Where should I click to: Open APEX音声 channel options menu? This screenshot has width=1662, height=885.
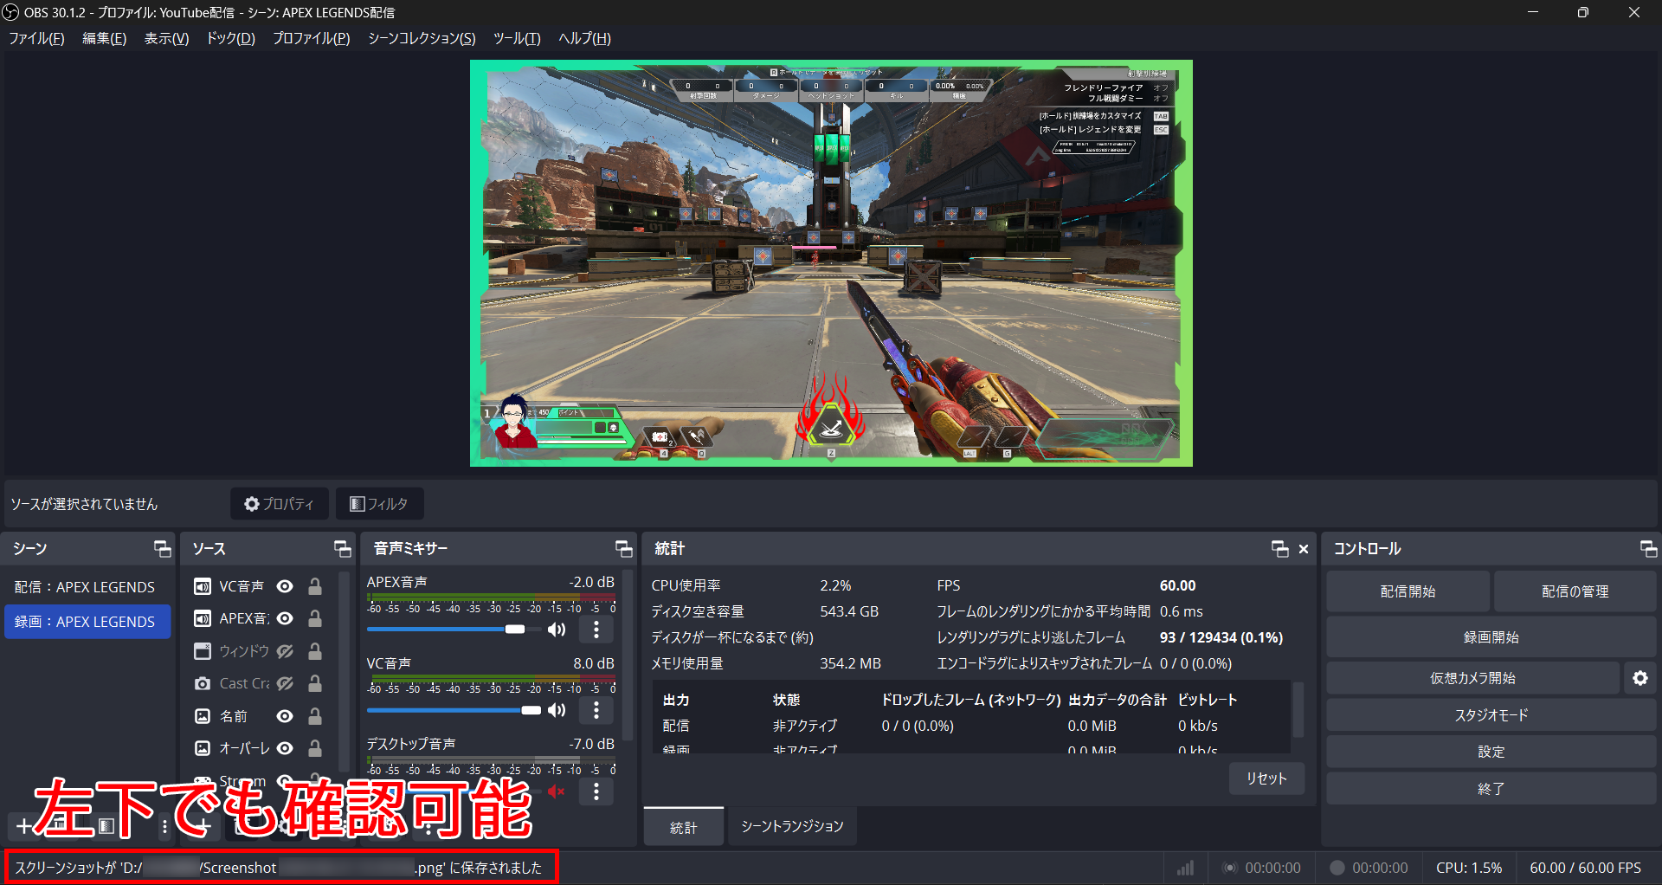(x=596, y=630)
